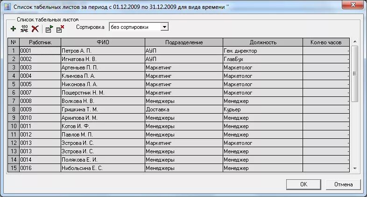
Task: Click the Доставка department cell
Action: click(184, 109)
